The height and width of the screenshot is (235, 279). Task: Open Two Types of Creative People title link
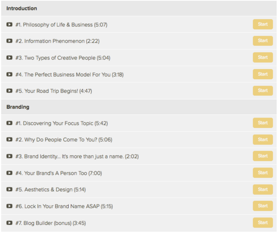click(x=63, y=58)
